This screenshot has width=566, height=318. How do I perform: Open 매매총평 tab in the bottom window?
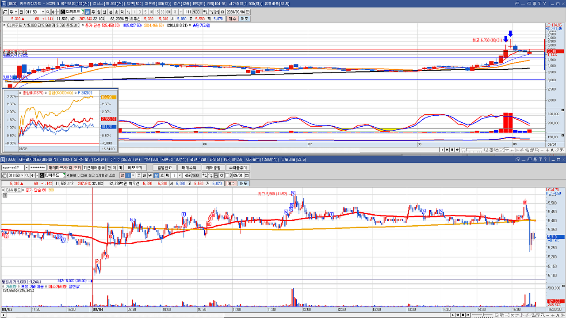pos(213,168)
